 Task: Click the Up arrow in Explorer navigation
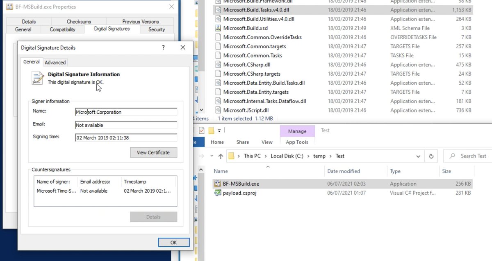(221, 156)
